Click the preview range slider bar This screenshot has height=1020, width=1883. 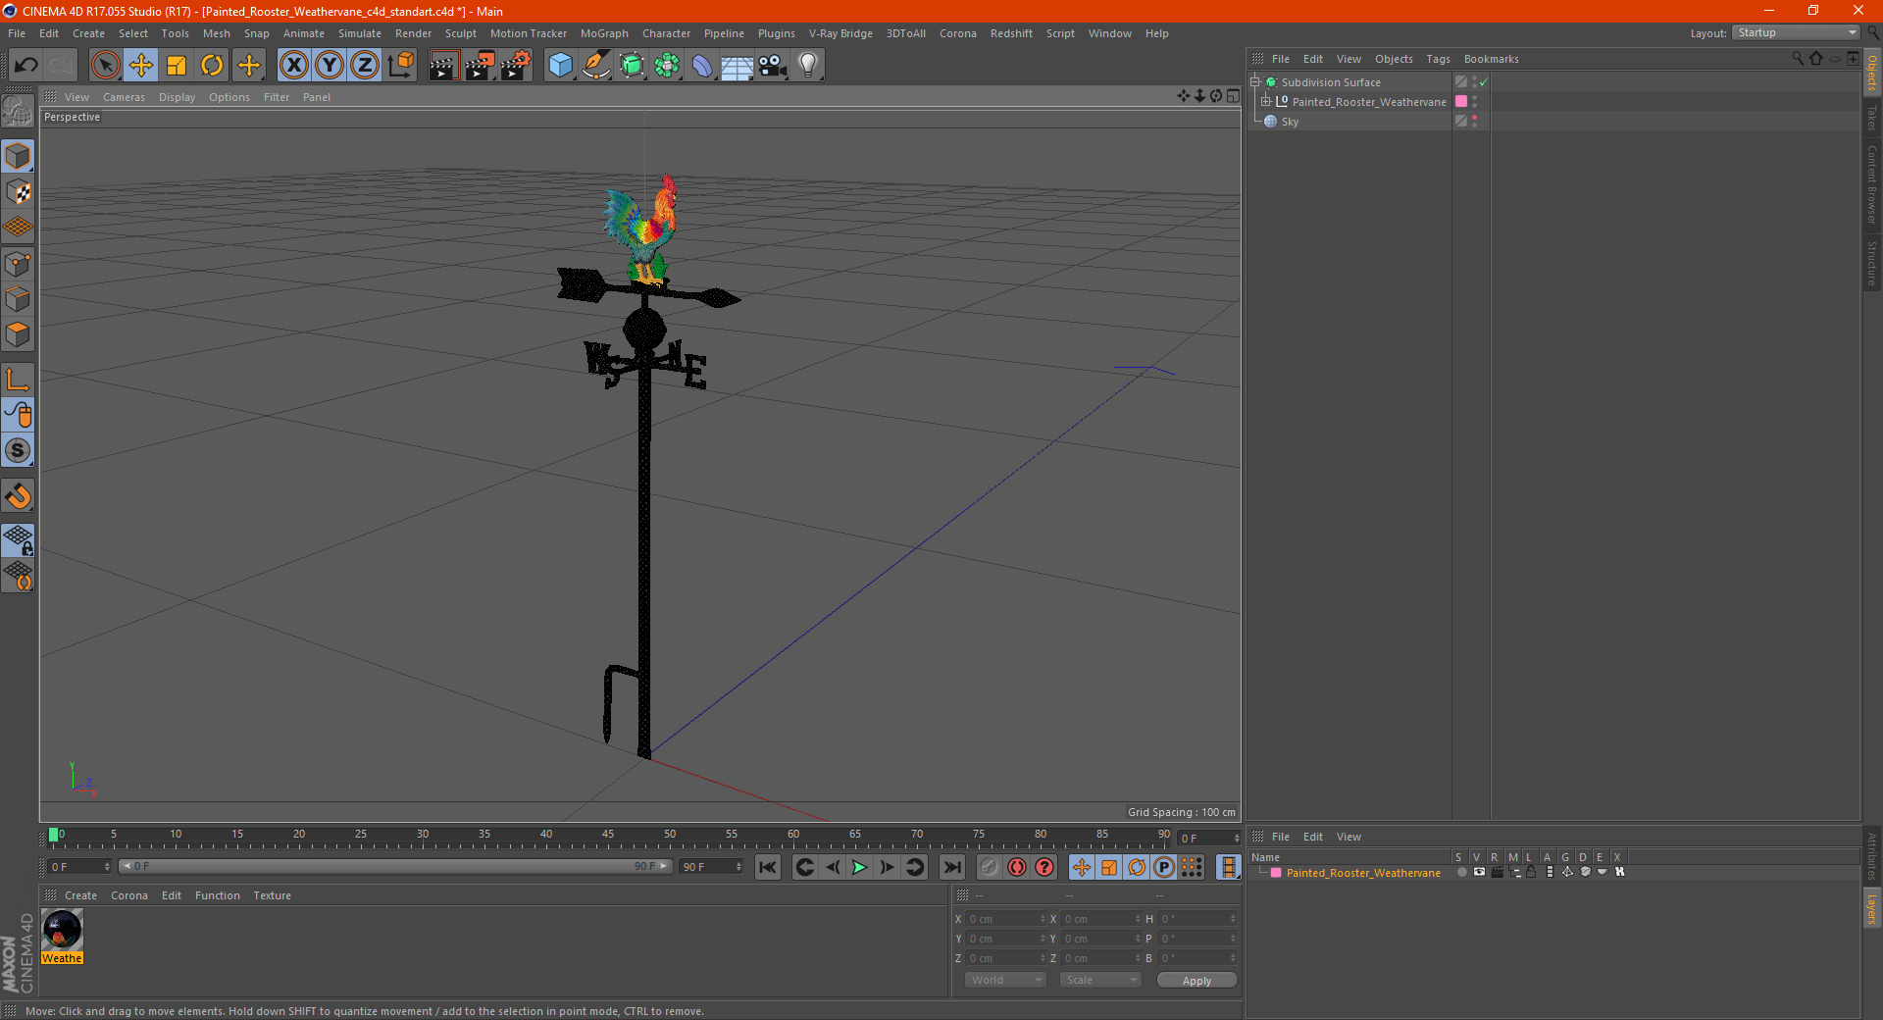[x=395, y=866]
